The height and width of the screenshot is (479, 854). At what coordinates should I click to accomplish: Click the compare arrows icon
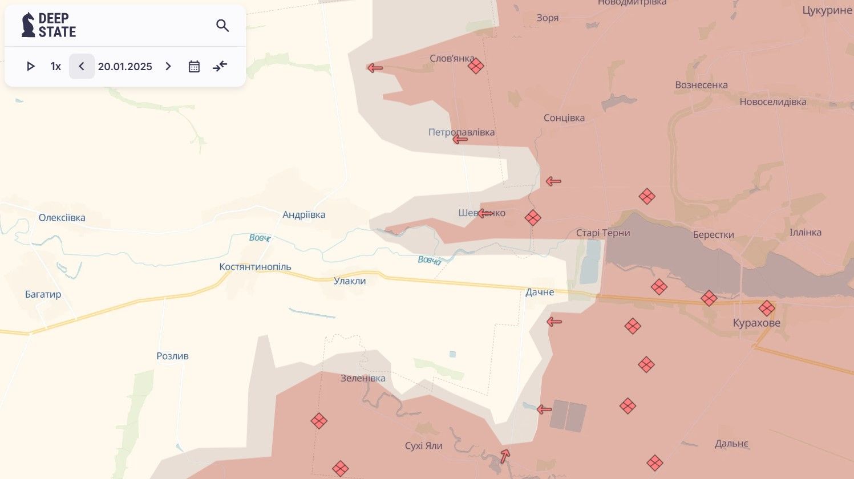[220, 67]
